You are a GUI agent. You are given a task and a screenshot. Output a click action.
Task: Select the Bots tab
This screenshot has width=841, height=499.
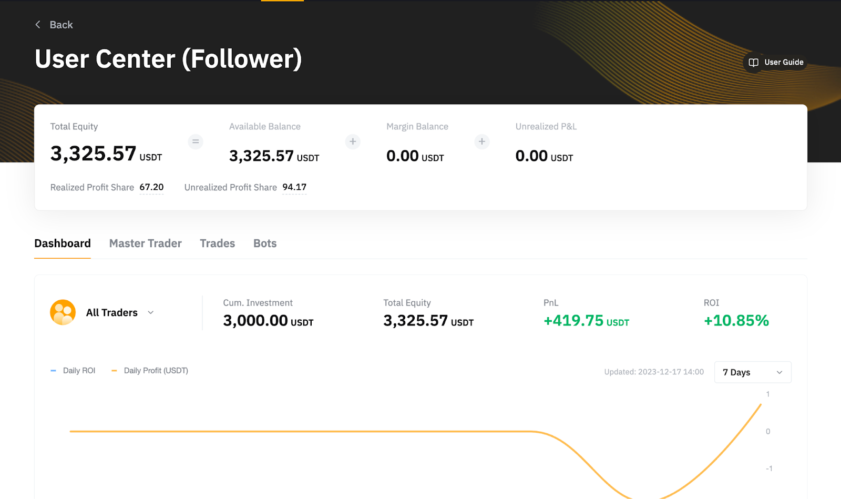coord(265,243)
